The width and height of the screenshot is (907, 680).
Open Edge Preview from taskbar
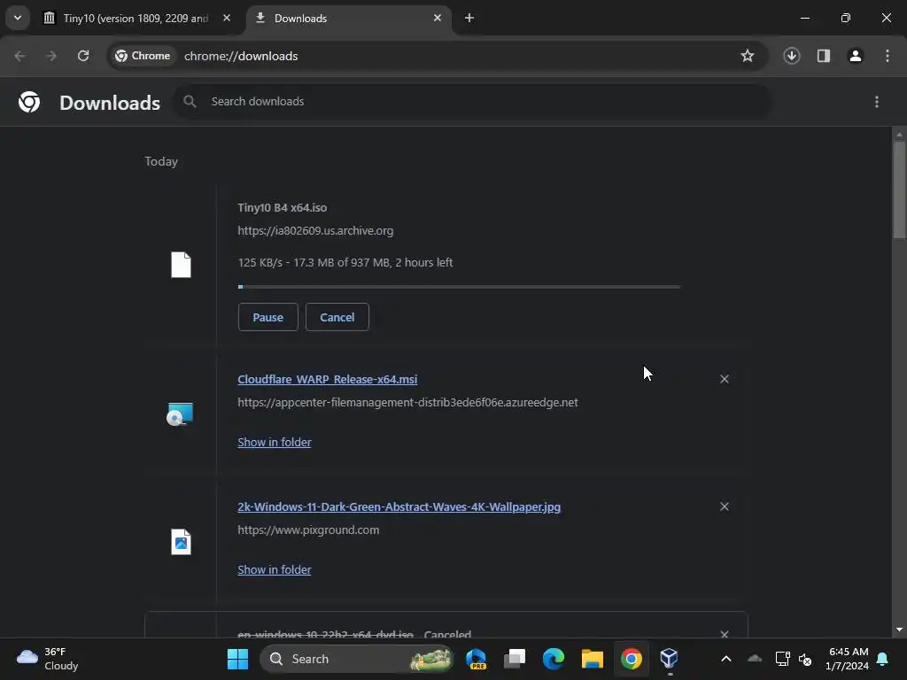click(476, 659)
